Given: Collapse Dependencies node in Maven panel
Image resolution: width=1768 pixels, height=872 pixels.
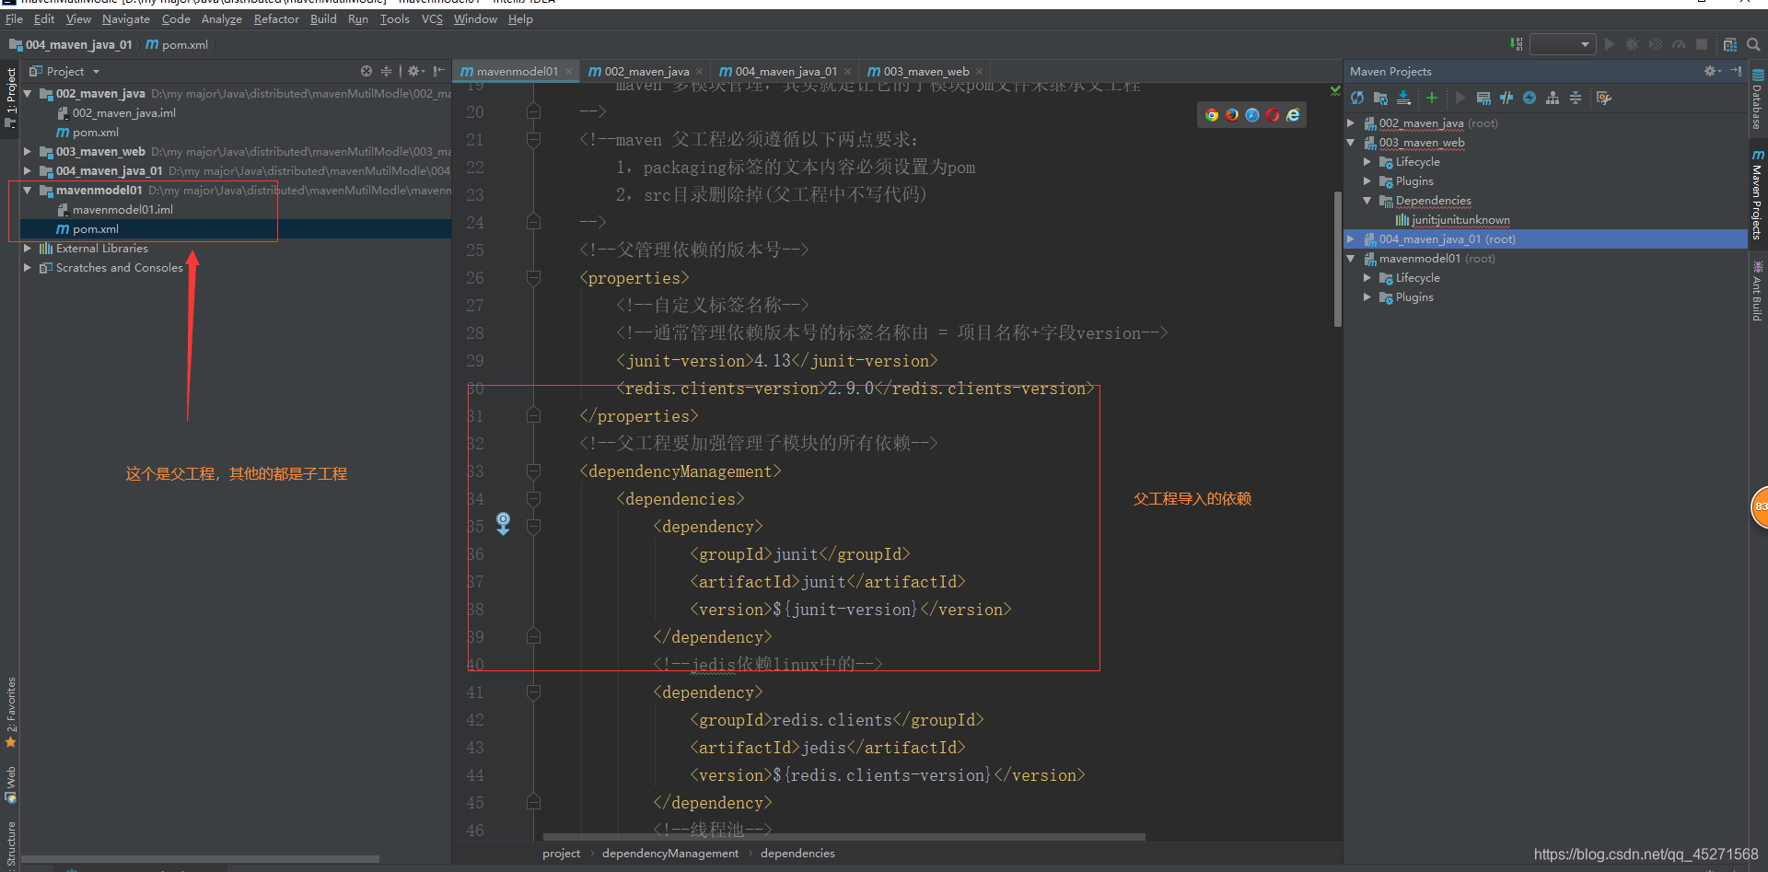Looking at the screenshot, I should point(1367,201).
